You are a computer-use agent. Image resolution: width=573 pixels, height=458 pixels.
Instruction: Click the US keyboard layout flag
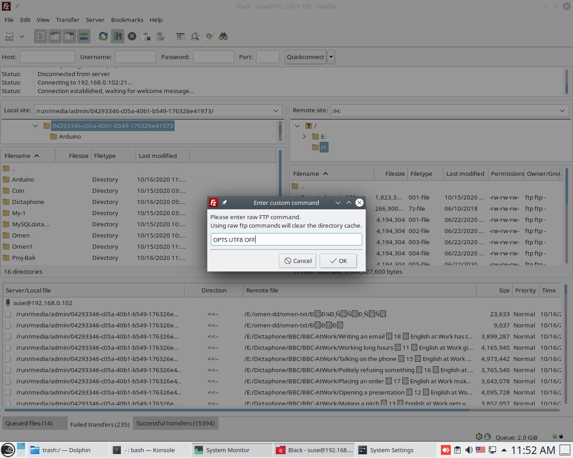480,450
